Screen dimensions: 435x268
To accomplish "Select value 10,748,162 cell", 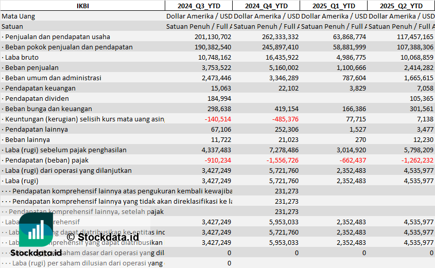I will pyautogui.click(x=215, y=58).
